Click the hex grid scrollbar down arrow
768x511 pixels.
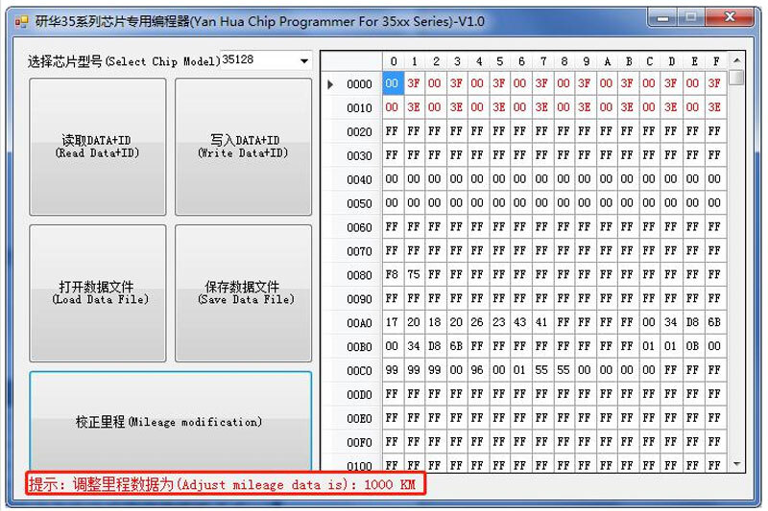[736, 464]
